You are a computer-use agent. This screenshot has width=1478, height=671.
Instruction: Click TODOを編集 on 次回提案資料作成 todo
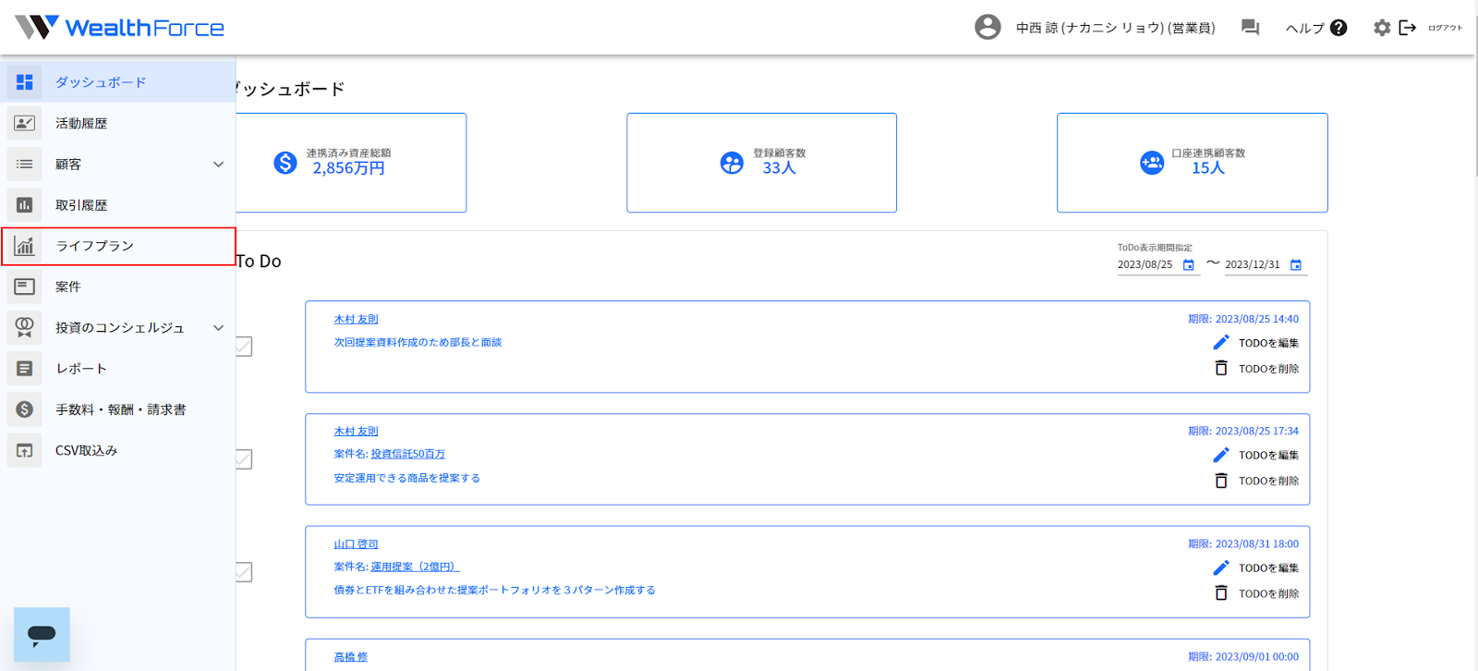(x=1268, y=343)
